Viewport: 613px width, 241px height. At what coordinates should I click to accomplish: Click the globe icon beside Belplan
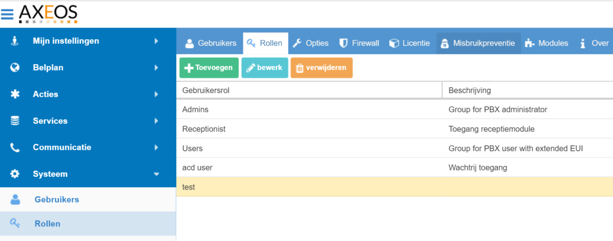point(15,67)
